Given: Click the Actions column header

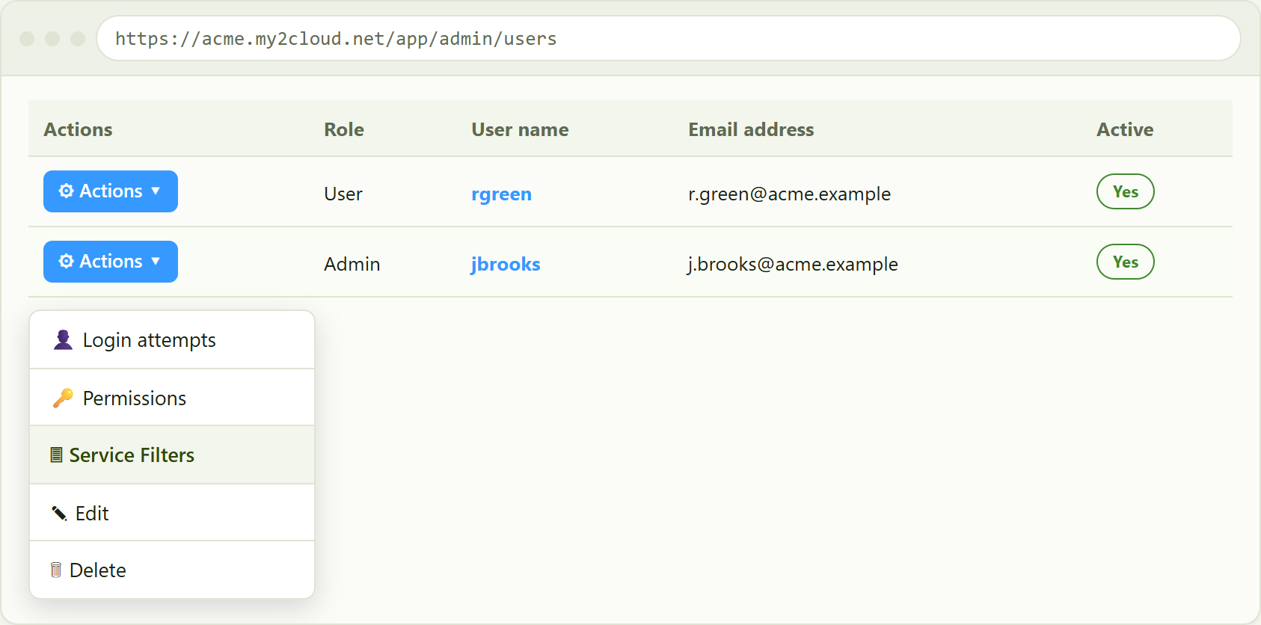Looking at the screenshot, I should (x=78, y=129).
